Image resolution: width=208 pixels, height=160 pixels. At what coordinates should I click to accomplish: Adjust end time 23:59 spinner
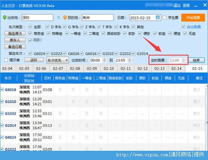[x=129, y=60]
